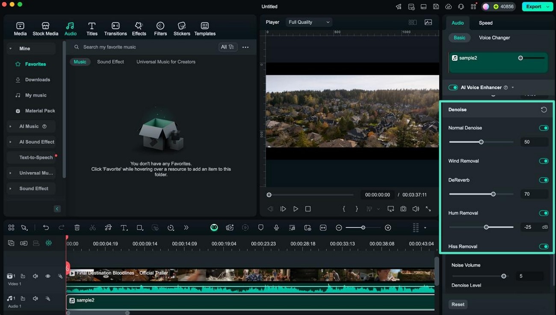This screenshot has width=556, height=315.
Task: Collapse the Mine section
Action: (10, 49)
